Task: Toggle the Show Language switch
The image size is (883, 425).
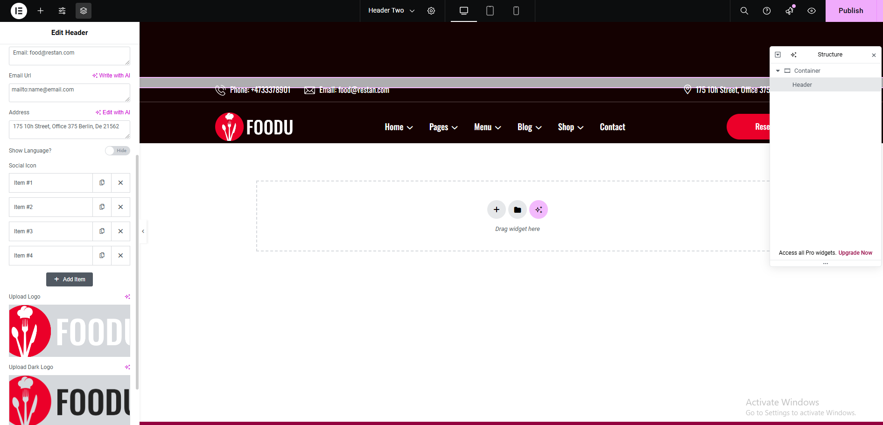Action: (x=117, y=151)
